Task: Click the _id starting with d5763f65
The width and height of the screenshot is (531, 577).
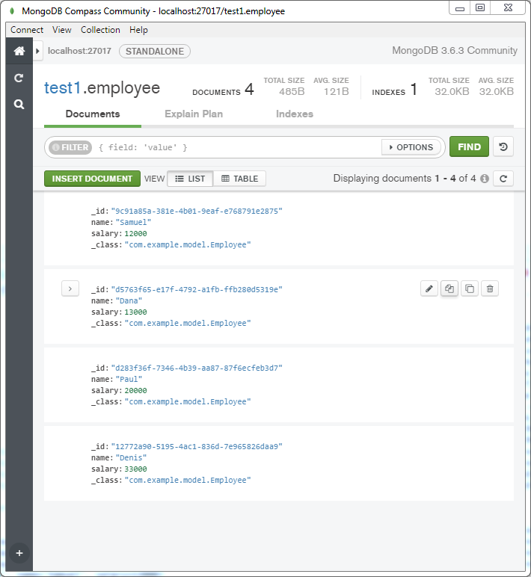Action: [197, 289]
